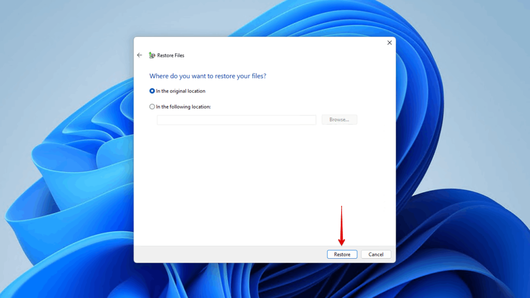530x298 pixels.
Task: Click the 'Where do you want to restore your files?' heading
Action: (x=208, y=76)
